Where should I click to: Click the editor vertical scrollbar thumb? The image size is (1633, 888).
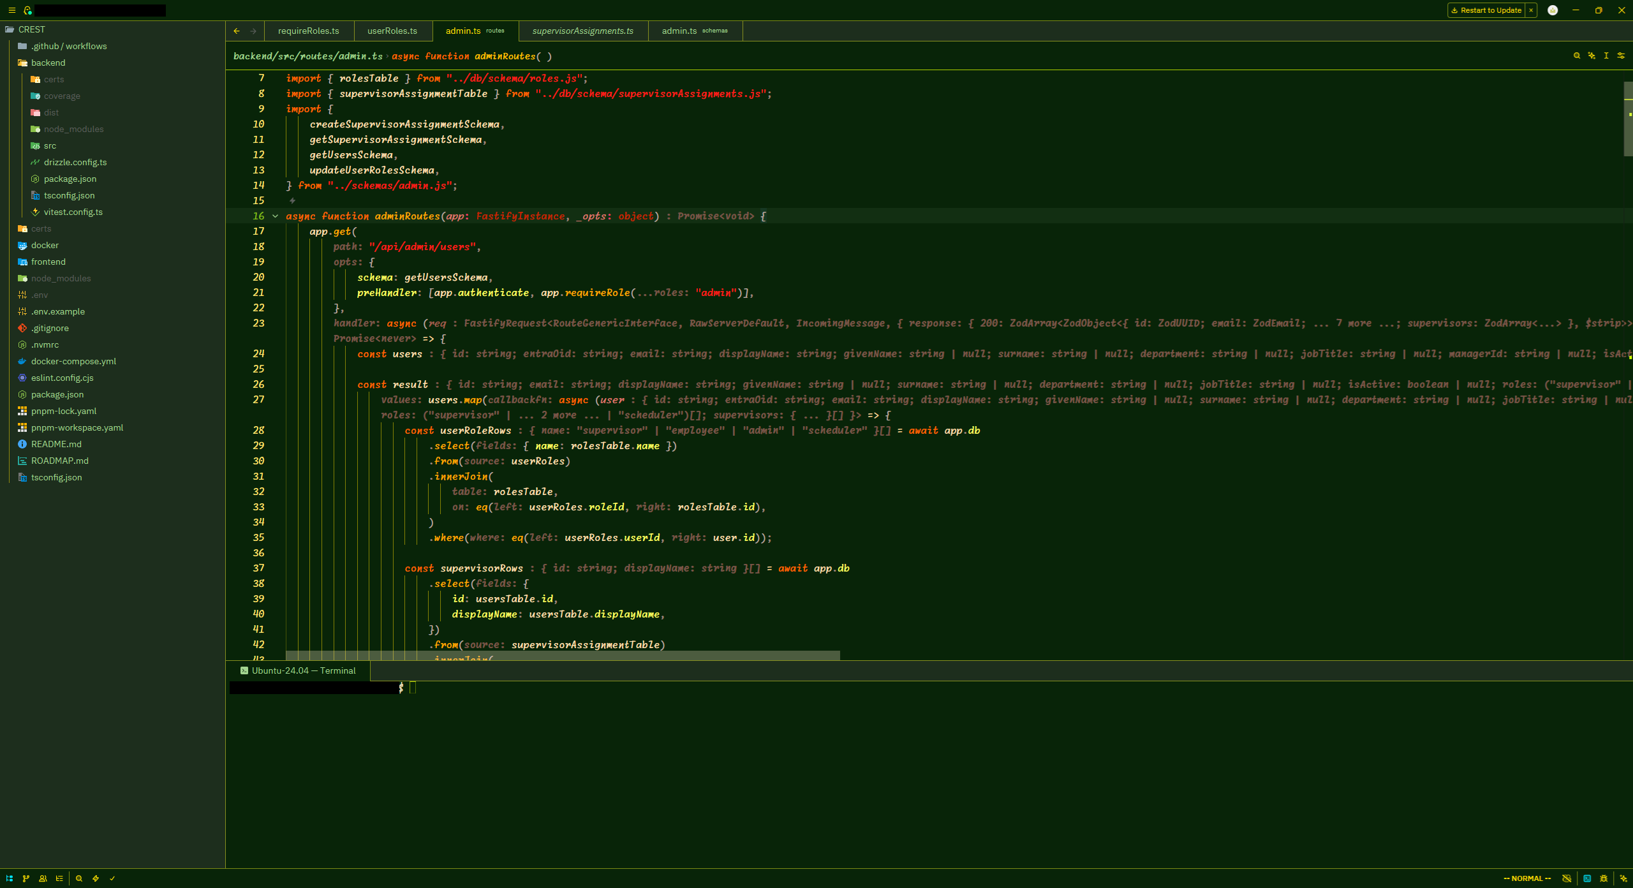pos(1628,119)
